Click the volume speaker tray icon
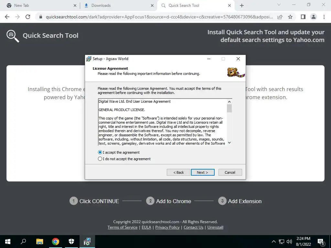The height and width of the screenshot is (248, 331). (289, 242)
